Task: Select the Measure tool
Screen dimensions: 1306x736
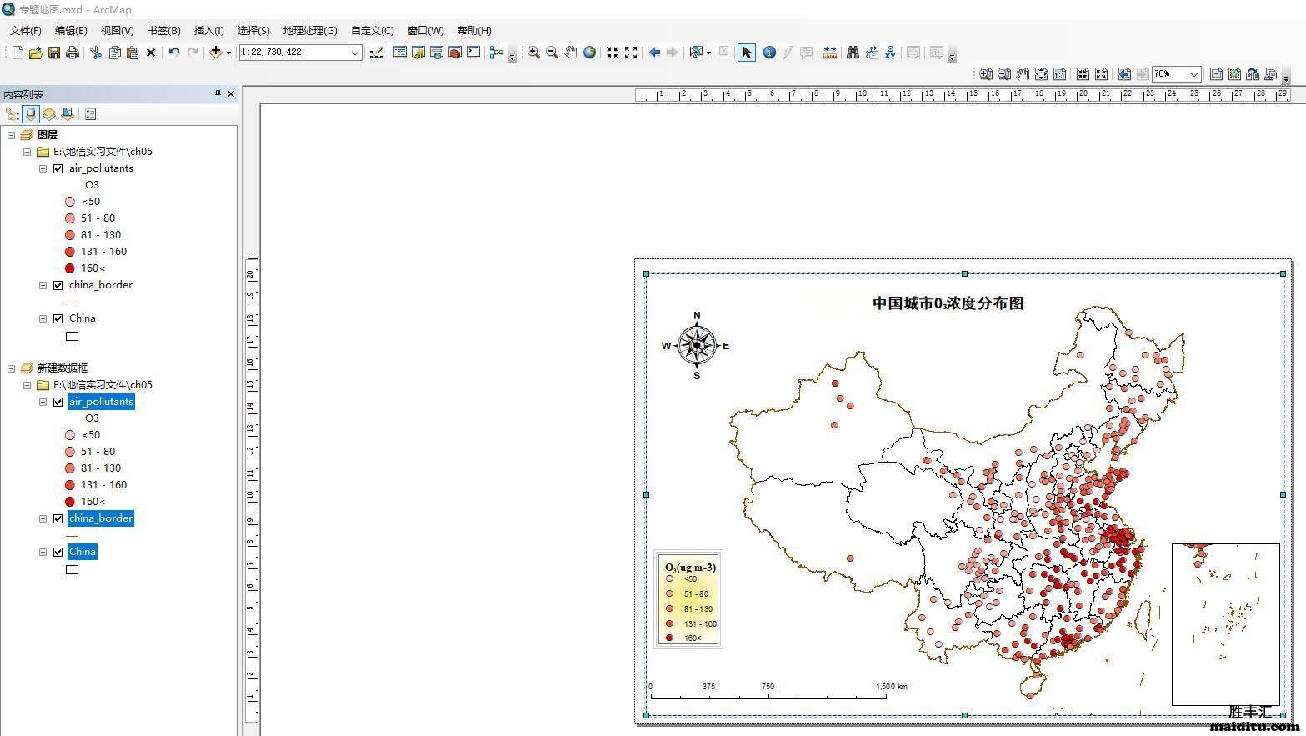Action: click(x=830, y=53)
